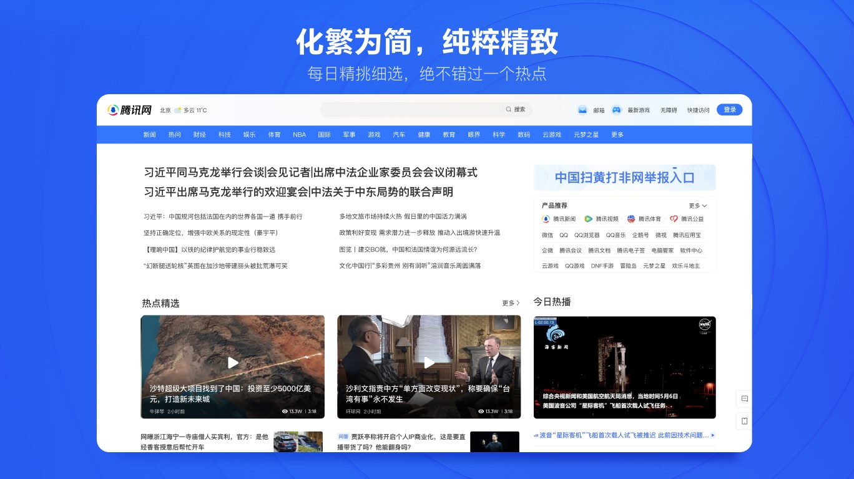
Task: Open the 贾跃亭 article thumbnail
Action: coord(494,442)
